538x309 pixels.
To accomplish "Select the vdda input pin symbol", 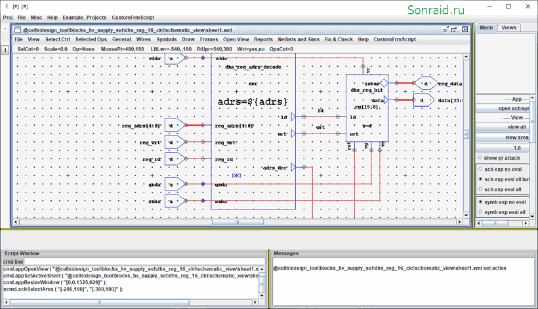I will click(x=175, y=58).
